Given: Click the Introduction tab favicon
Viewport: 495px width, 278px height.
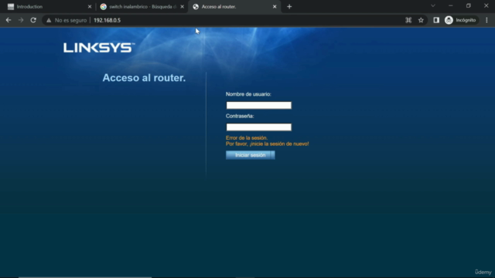Looking at the screenshot, I should (x=11, y=7).
